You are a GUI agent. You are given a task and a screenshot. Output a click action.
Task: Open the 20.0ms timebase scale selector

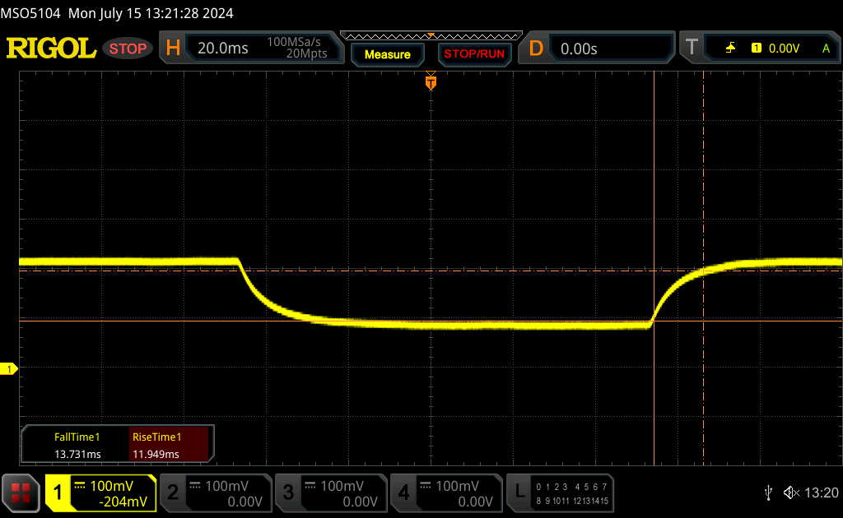tap(222, 49)
